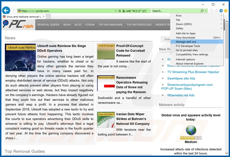Click the Iranian Data Wiper thumbnail
The width and height of the screenshot is (230, 157).
coord(106,120)
